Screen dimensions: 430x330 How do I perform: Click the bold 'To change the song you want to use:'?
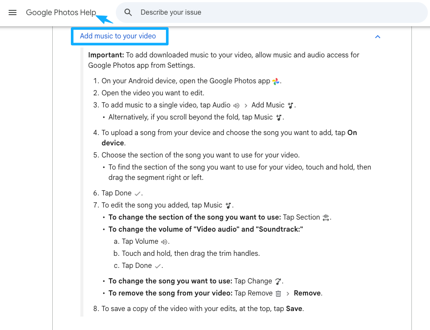click(x=170, y=281)
